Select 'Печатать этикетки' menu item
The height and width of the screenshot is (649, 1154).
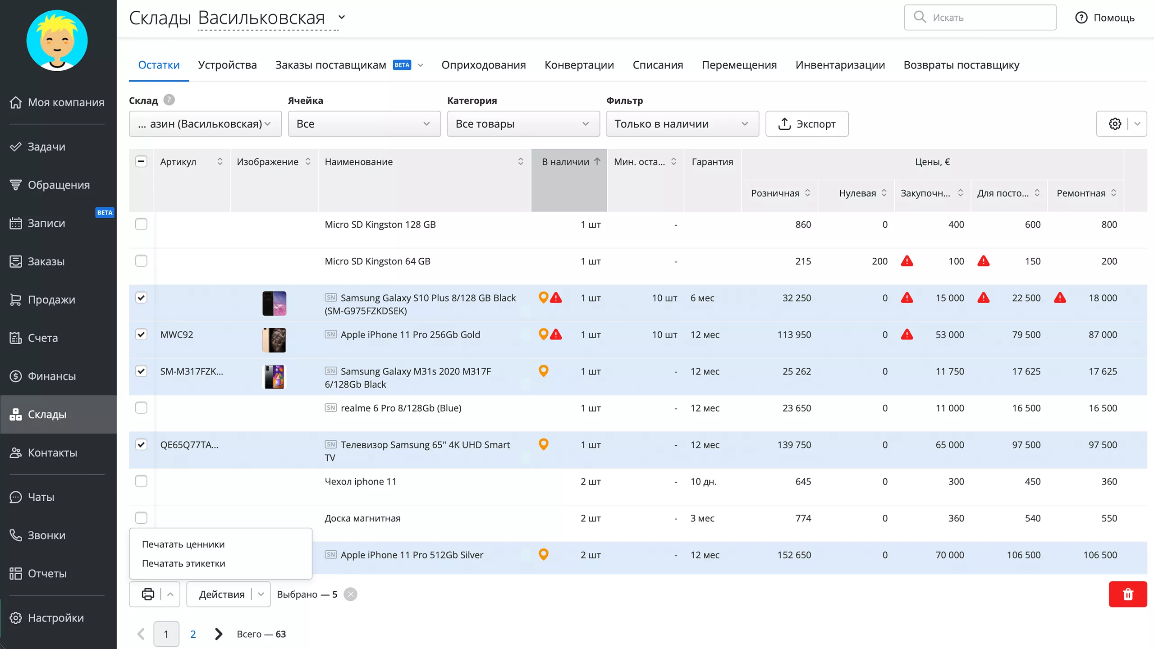[183, 563]
